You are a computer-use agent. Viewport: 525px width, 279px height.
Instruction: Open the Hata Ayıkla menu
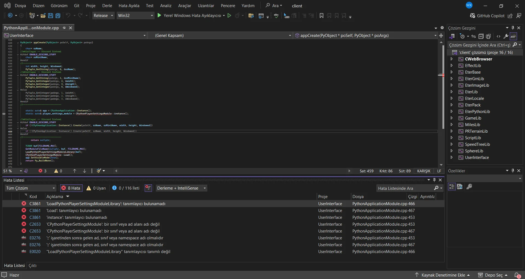(x=129, y=5)
